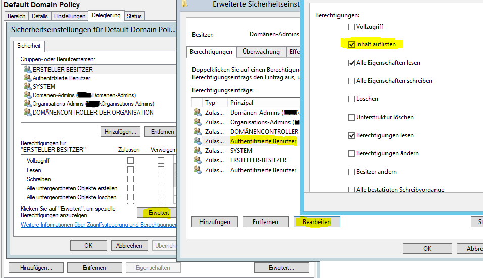Click principal icon of DOMÄNENCONTROLLER permission entry

(197, 131)
